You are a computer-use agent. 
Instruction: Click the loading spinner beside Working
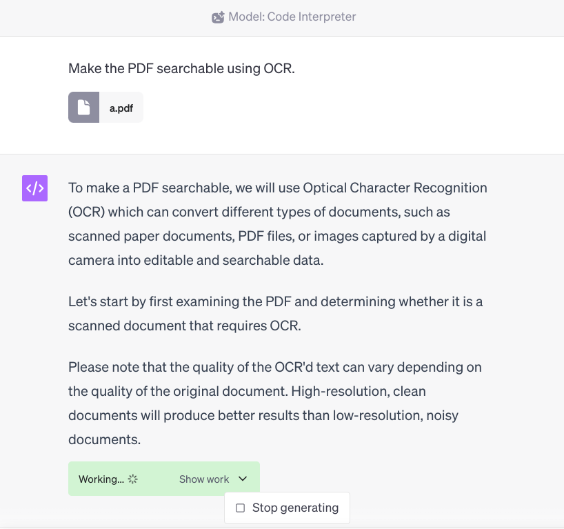click(133, 479)
